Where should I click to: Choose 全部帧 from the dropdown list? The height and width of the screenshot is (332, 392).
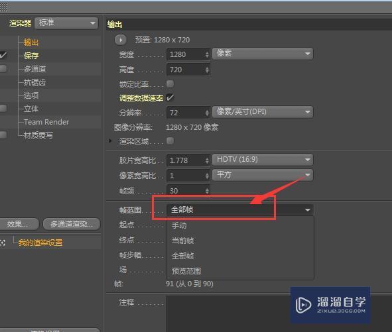(x=240, y=256)
